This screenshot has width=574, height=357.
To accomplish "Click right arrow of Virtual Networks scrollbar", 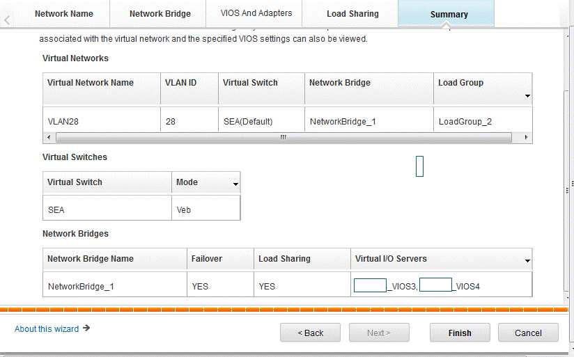I will (527, 138).
